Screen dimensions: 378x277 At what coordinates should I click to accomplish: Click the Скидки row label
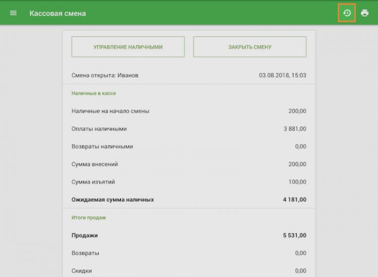82,270
